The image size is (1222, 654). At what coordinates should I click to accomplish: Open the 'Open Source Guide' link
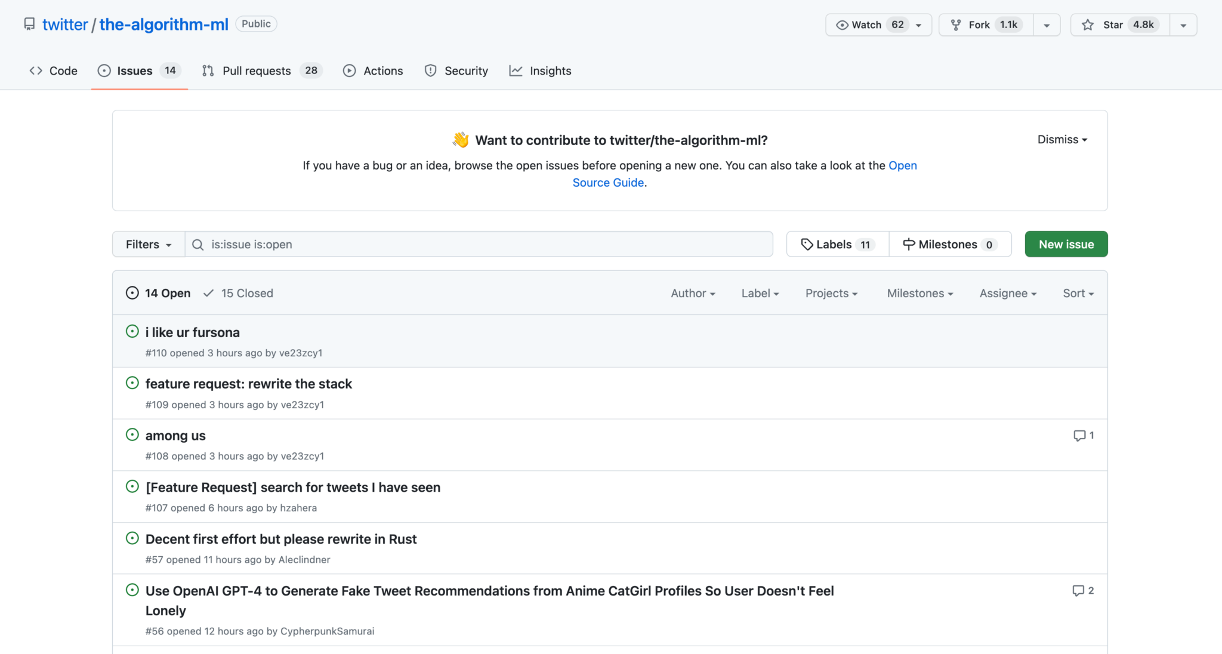pyautogui.click(x=608, y=183)
